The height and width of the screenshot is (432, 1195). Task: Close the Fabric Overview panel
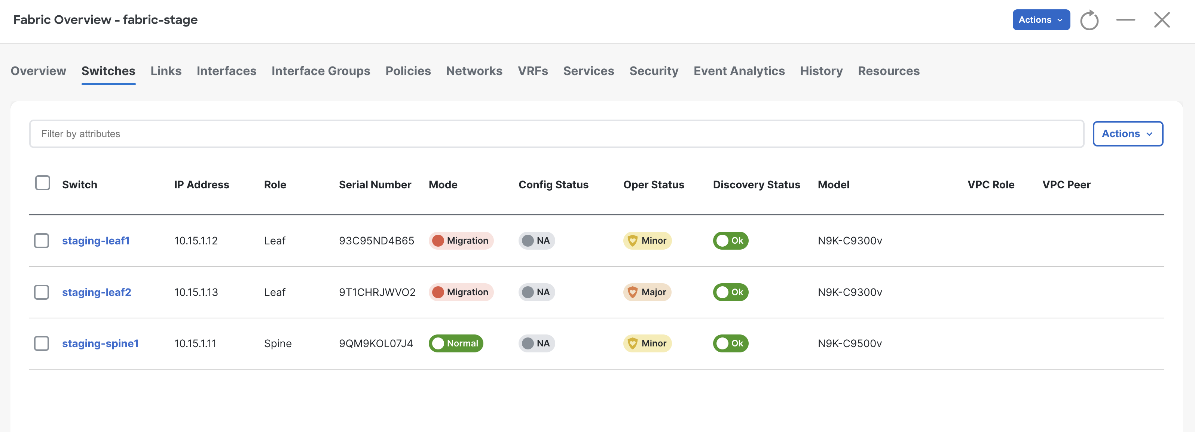(1162, 20)
